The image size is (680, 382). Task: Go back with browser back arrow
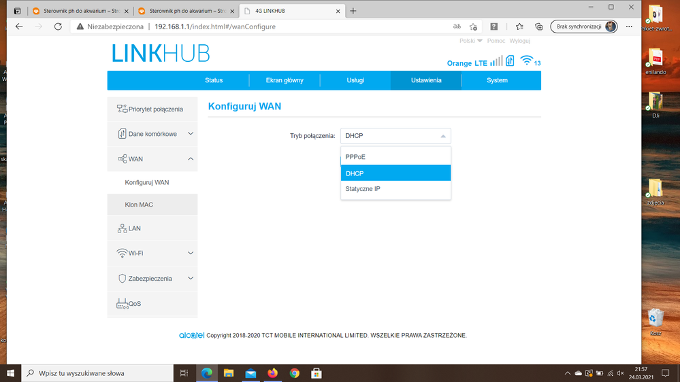(x=19, y=27)
